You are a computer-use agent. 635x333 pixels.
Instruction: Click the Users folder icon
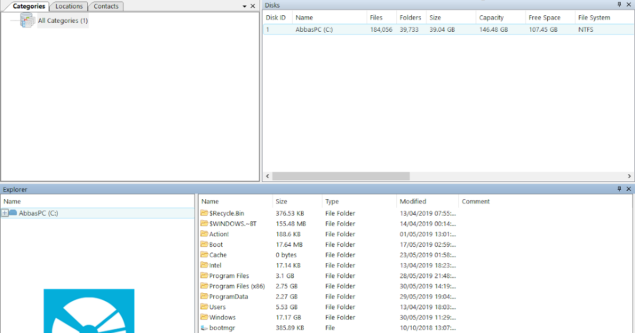(x=204, y=307)
